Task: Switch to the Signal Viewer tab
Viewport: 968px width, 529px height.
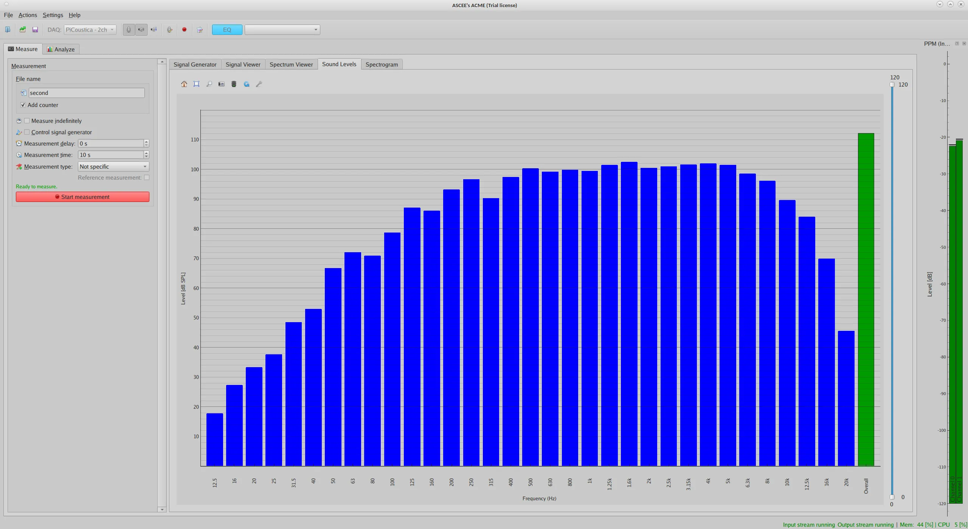Action: [243, 64]
